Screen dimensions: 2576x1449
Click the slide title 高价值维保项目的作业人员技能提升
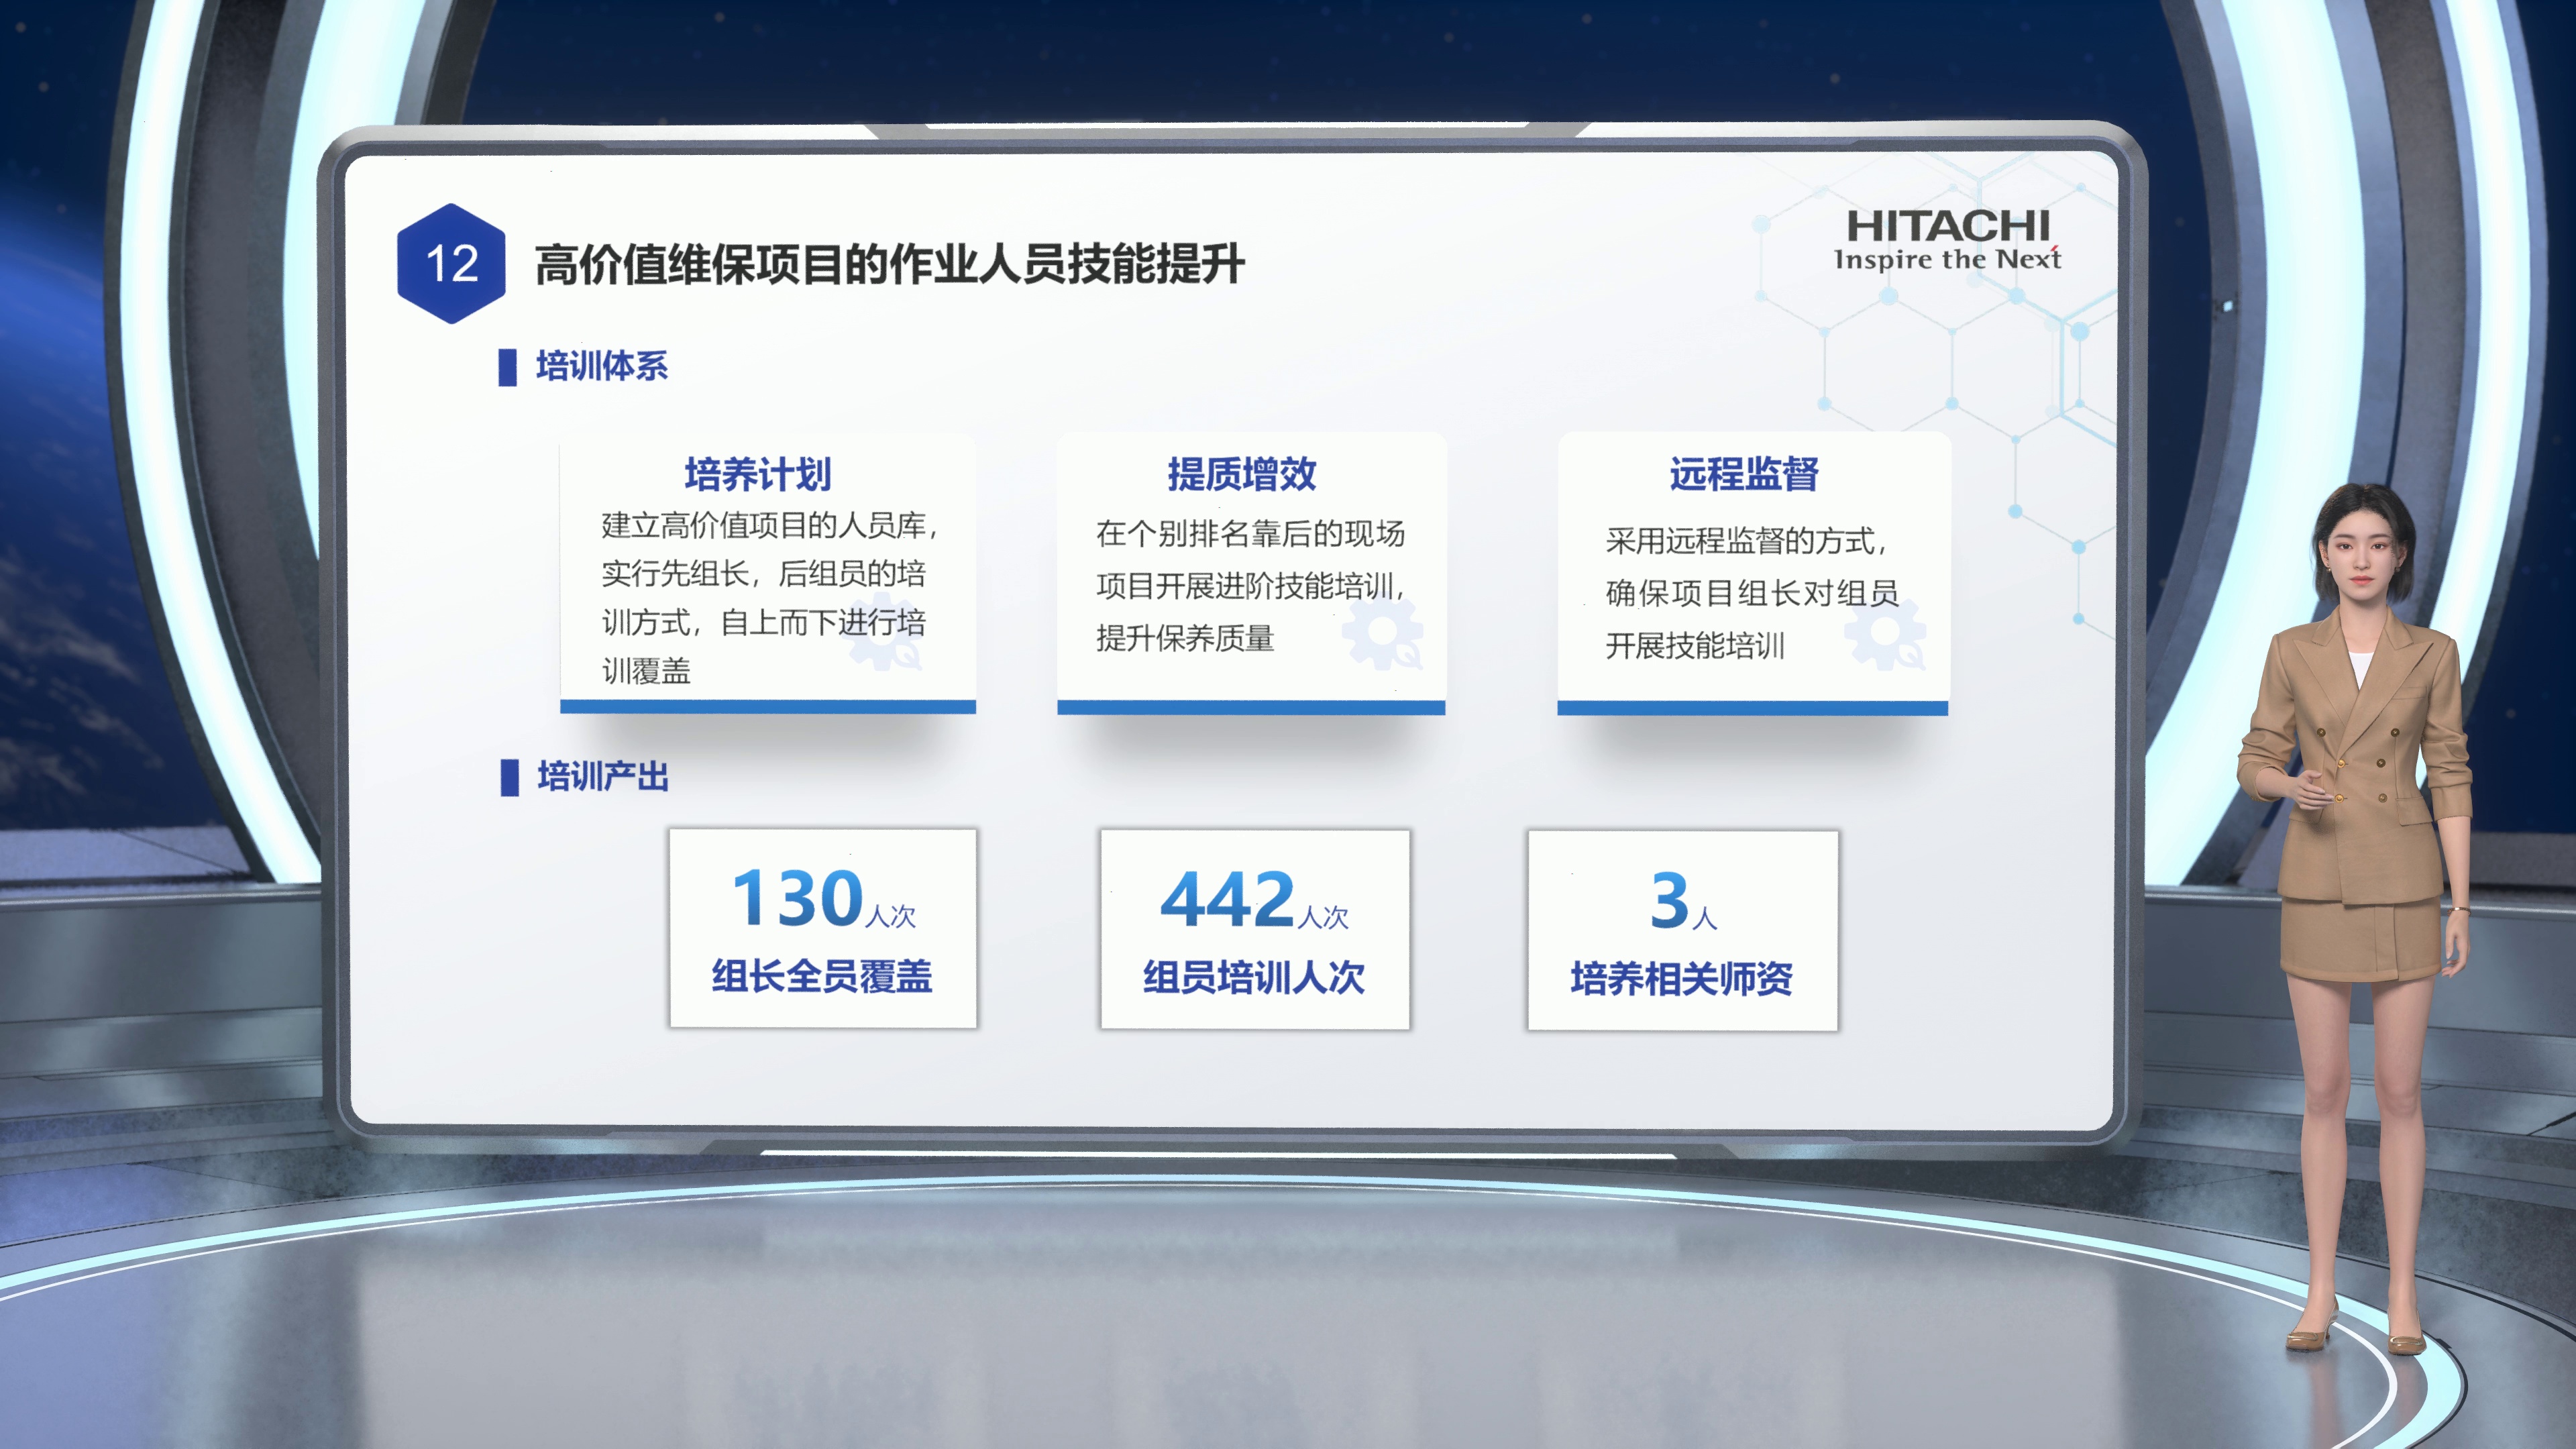889,265
